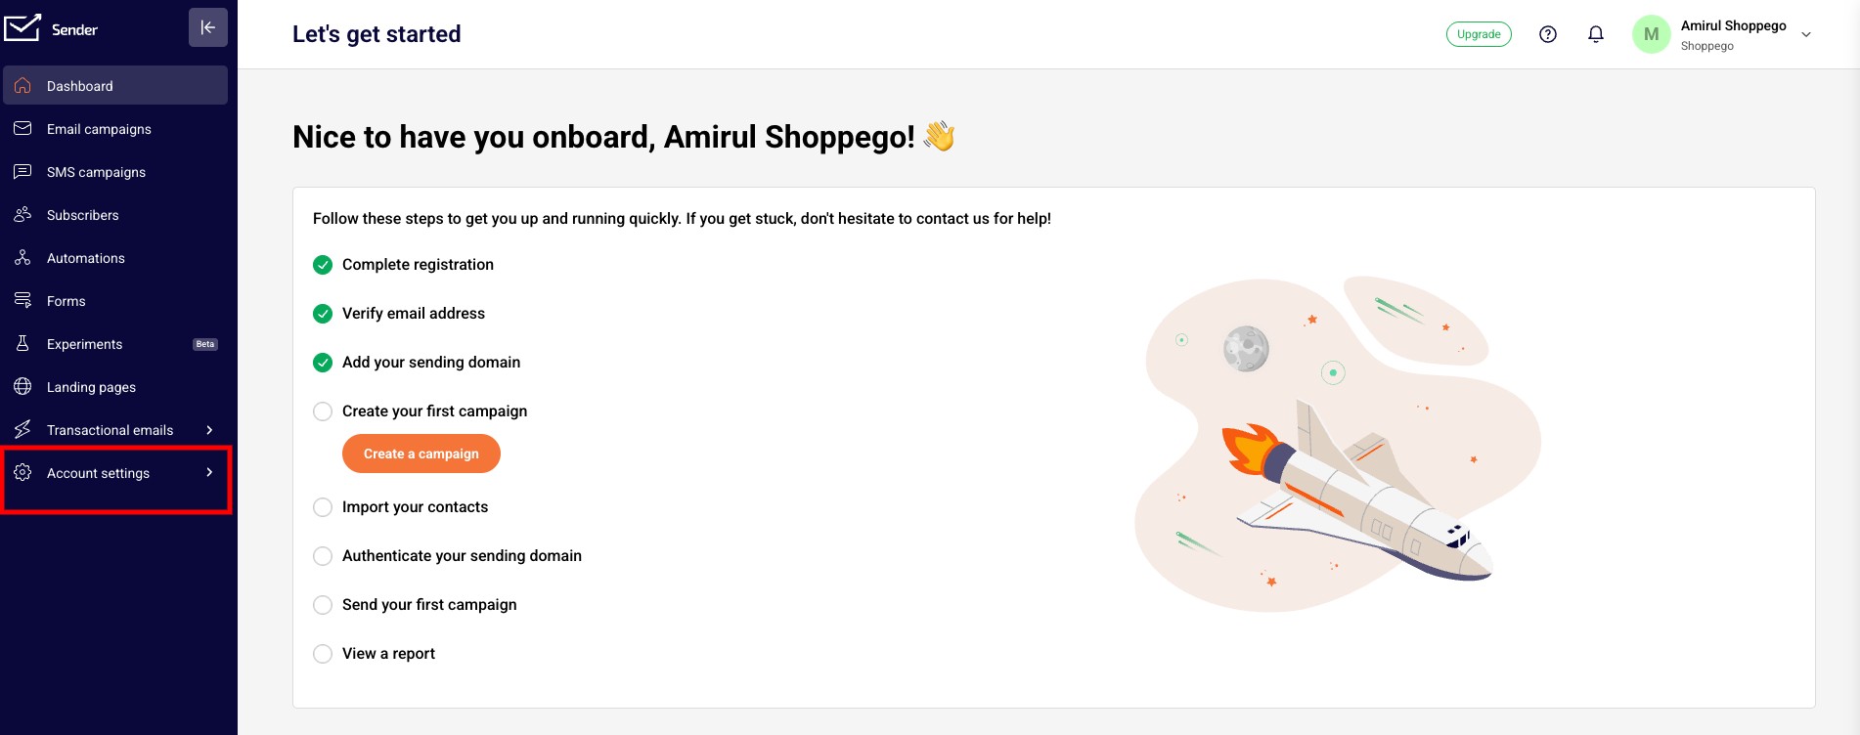Expand the Transactional emails chevron
This screenshot has height=735, width=1860.
coord(209,430)
